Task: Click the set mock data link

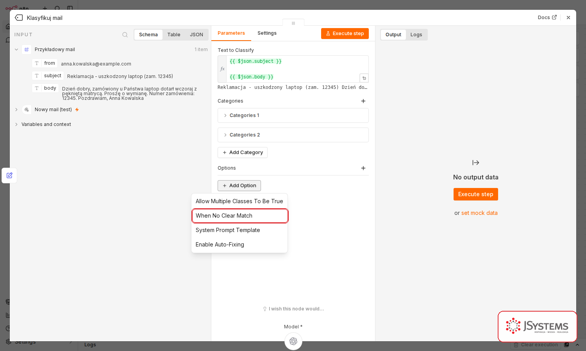Action: [479, 213]
